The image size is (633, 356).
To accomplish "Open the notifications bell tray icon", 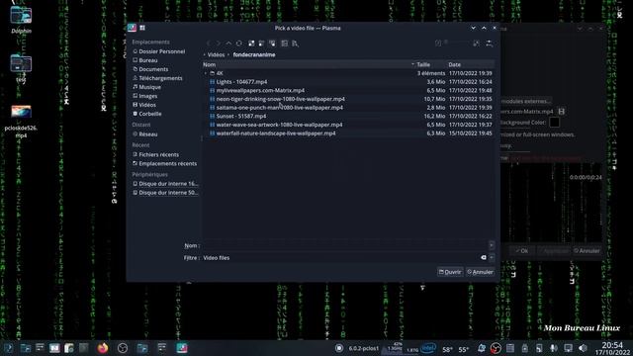I will coord(482,348).
